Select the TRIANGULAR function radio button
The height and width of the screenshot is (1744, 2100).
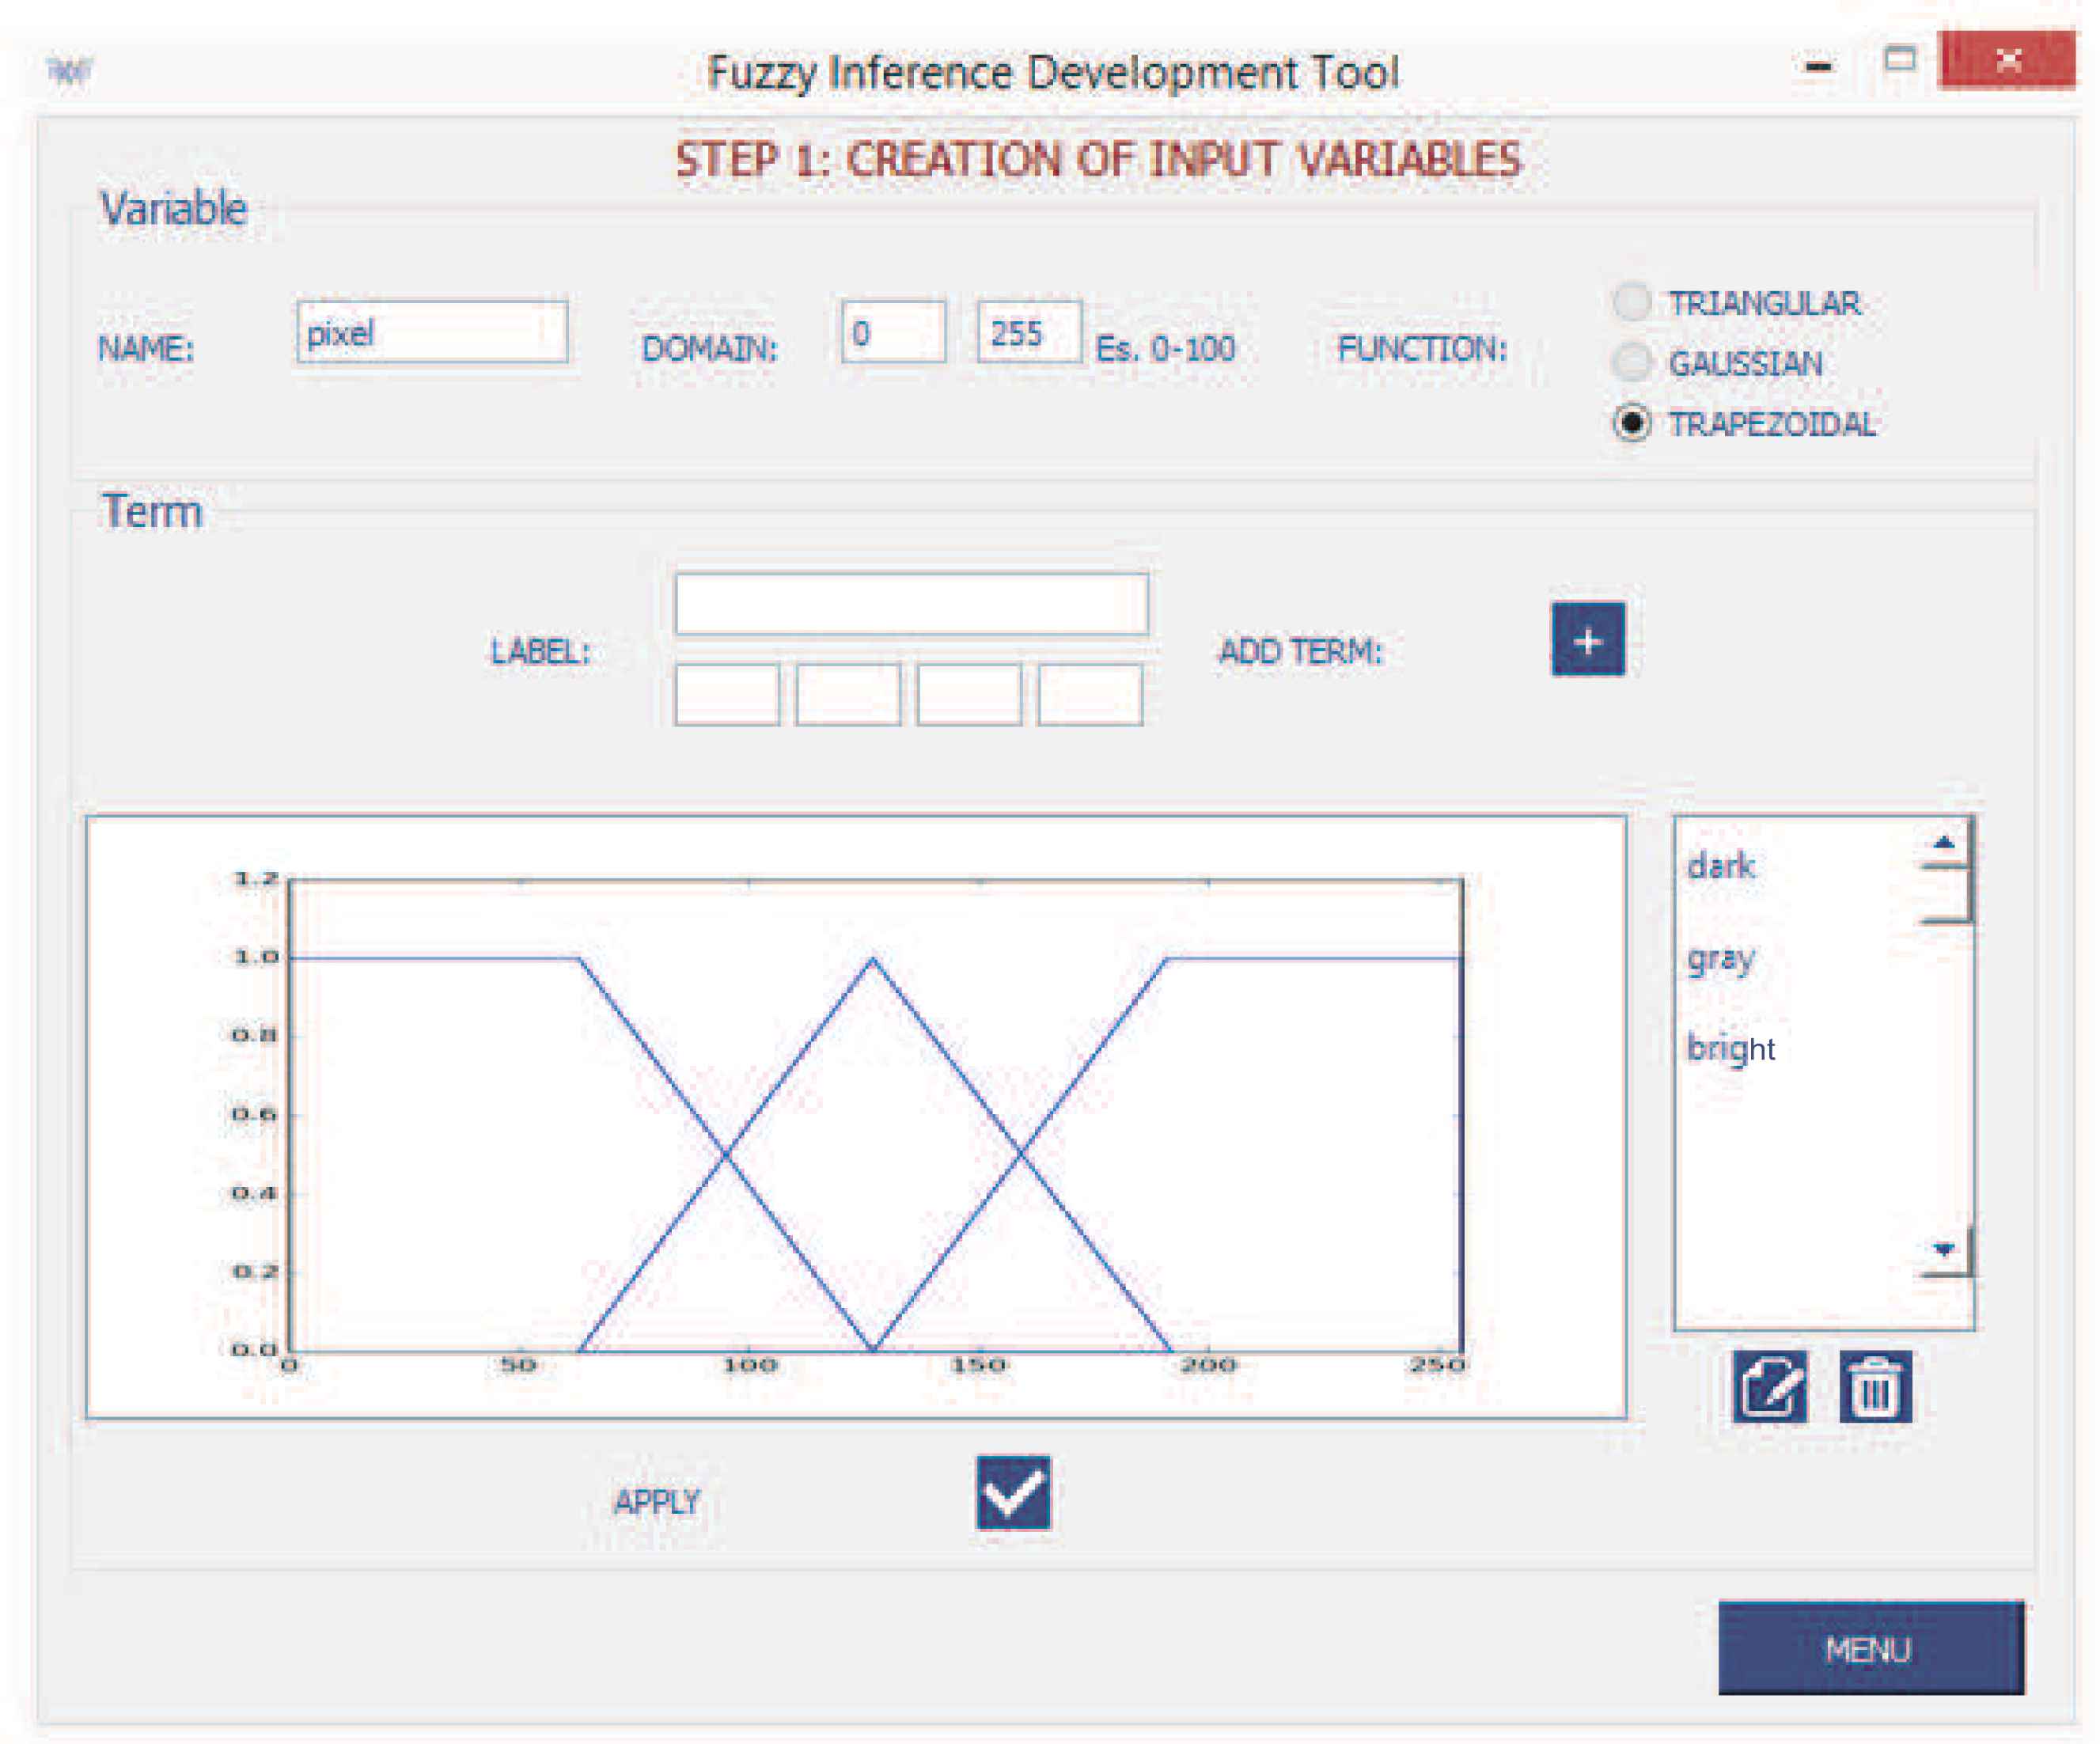pyautogui.click(x=1632, y=302)
